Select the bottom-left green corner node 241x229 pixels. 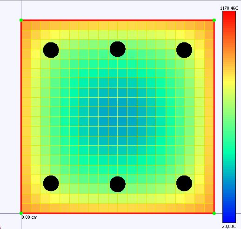click(x=21, y=213)
